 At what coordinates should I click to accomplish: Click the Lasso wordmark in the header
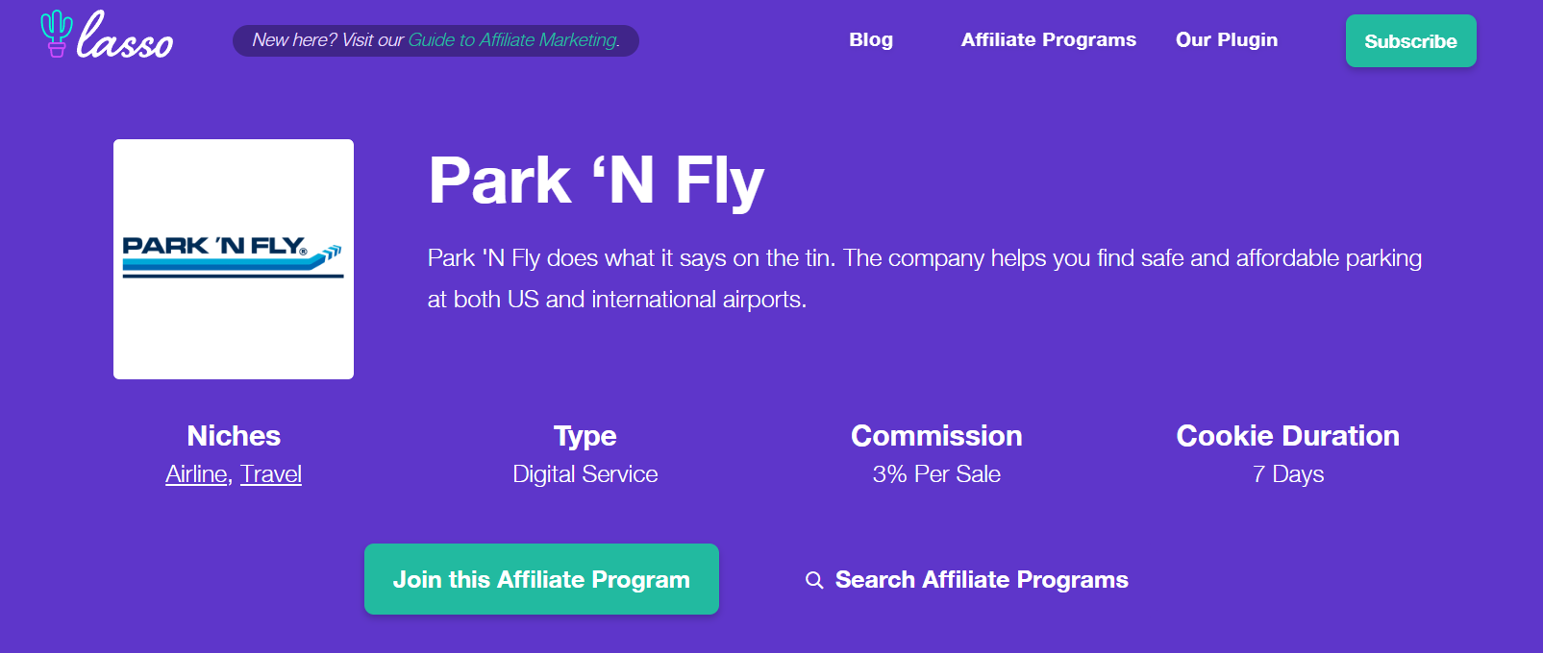click(x=126, y=38)
